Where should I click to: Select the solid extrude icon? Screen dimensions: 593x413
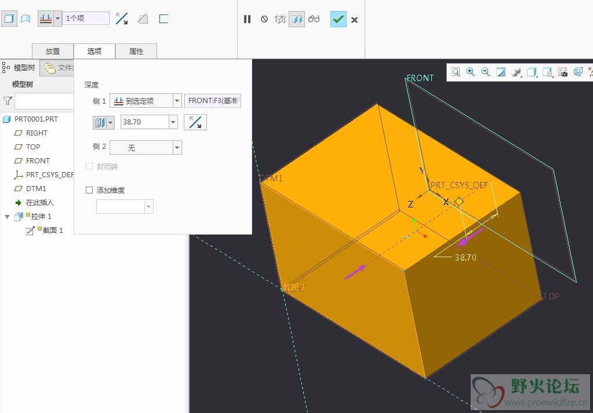click(9, 19)
